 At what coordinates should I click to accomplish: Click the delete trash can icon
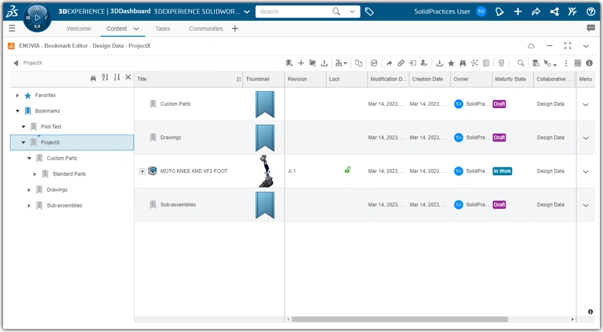[x=501, y=63]
